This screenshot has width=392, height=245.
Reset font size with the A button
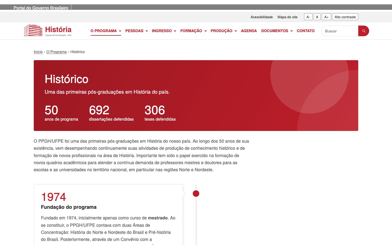(x=317, y=17)
